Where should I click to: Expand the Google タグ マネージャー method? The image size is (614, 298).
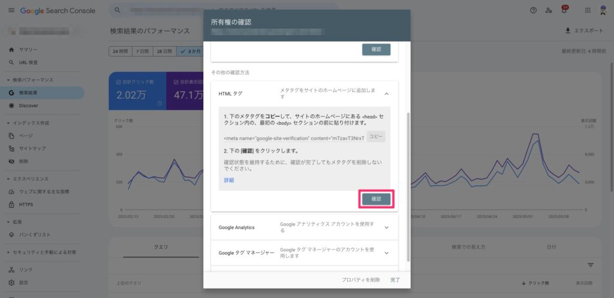pos(386,253)
